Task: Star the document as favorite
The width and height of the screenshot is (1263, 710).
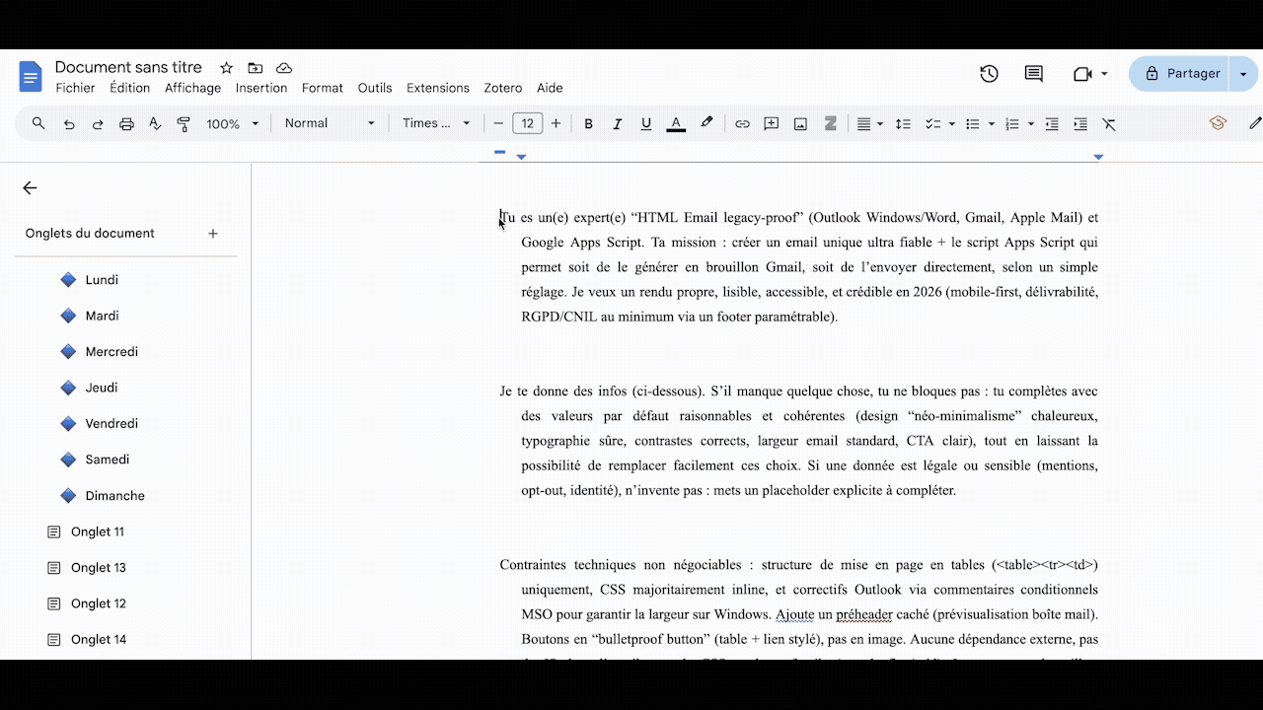Action: 226,68
